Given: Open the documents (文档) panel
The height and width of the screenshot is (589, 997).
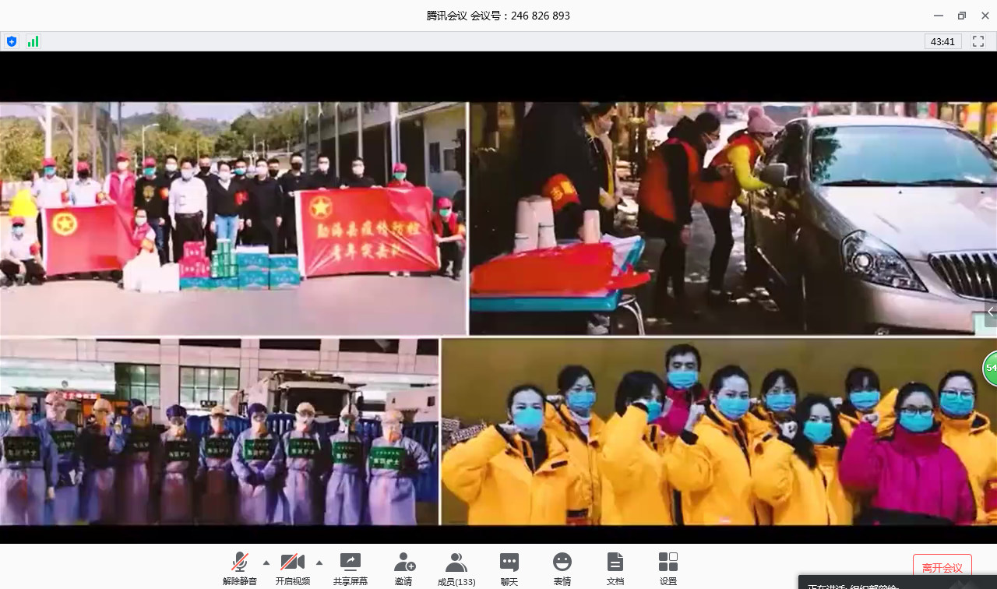Looking at the screenshot, I should (615, 567).
